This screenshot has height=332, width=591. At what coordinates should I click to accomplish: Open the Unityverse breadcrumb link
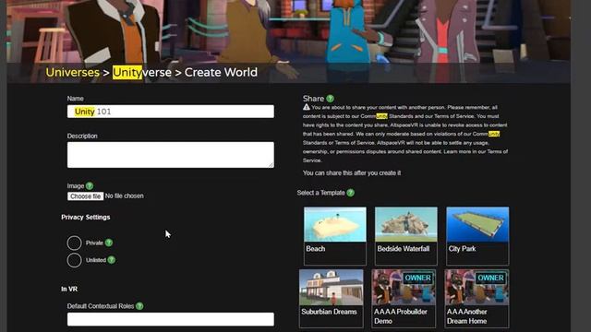(x=142, y=72)
